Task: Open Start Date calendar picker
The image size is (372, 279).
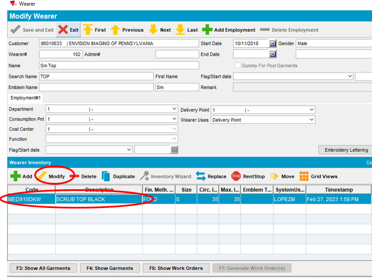Action: pyautogui.click(x=272, y=44)
